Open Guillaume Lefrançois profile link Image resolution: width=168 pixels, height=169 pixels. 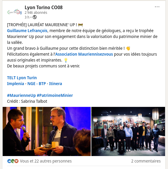[x=27, y=31]
